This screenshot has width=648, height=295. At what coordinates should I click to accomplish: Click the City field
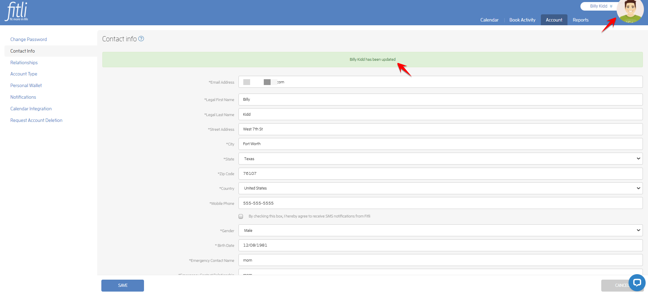tap(441, 144)
